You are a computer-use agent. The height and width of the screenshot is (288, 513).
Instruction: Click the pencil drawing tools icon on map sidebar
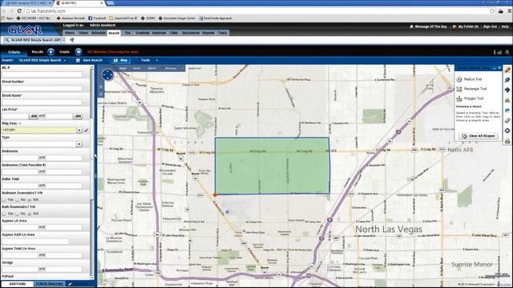507,70
